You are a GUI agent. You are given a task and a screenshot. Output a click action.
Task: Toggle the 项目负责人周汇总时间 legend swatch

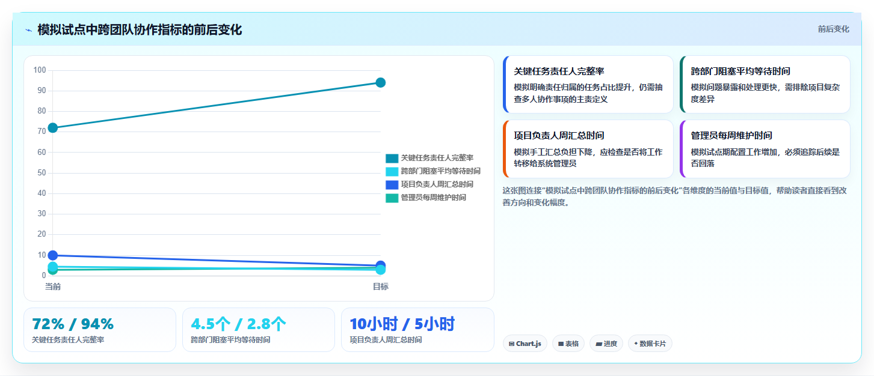(392, 185)
